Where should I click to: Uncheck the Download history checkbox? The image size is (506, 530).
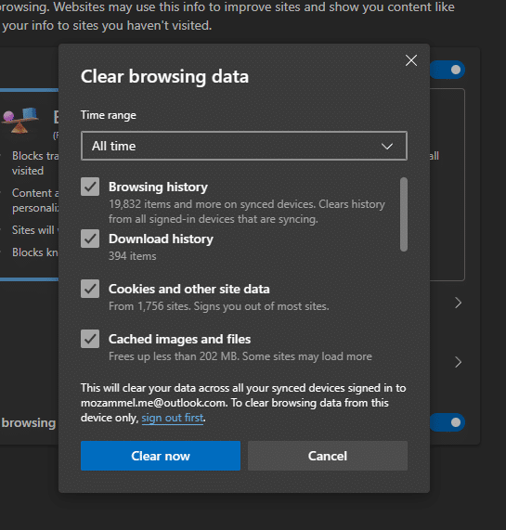pyautogui.click(x=90, y=239)
